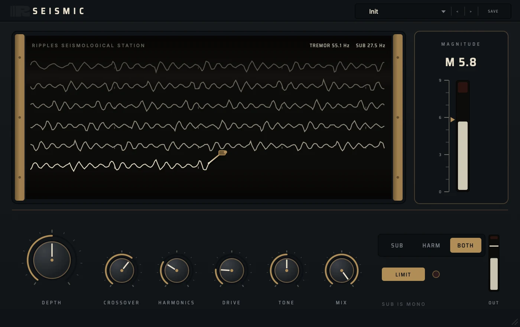Click the CROSSOVER knob
520x327 pixels.
pos(122,271)
